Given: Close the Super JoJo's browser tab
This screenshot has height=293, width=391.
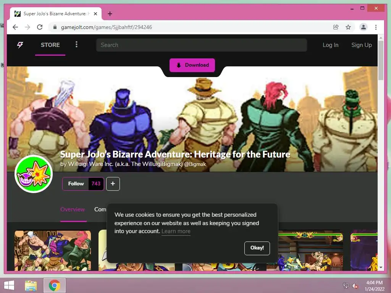Looking at the screenshot, I should coord(95,14).
